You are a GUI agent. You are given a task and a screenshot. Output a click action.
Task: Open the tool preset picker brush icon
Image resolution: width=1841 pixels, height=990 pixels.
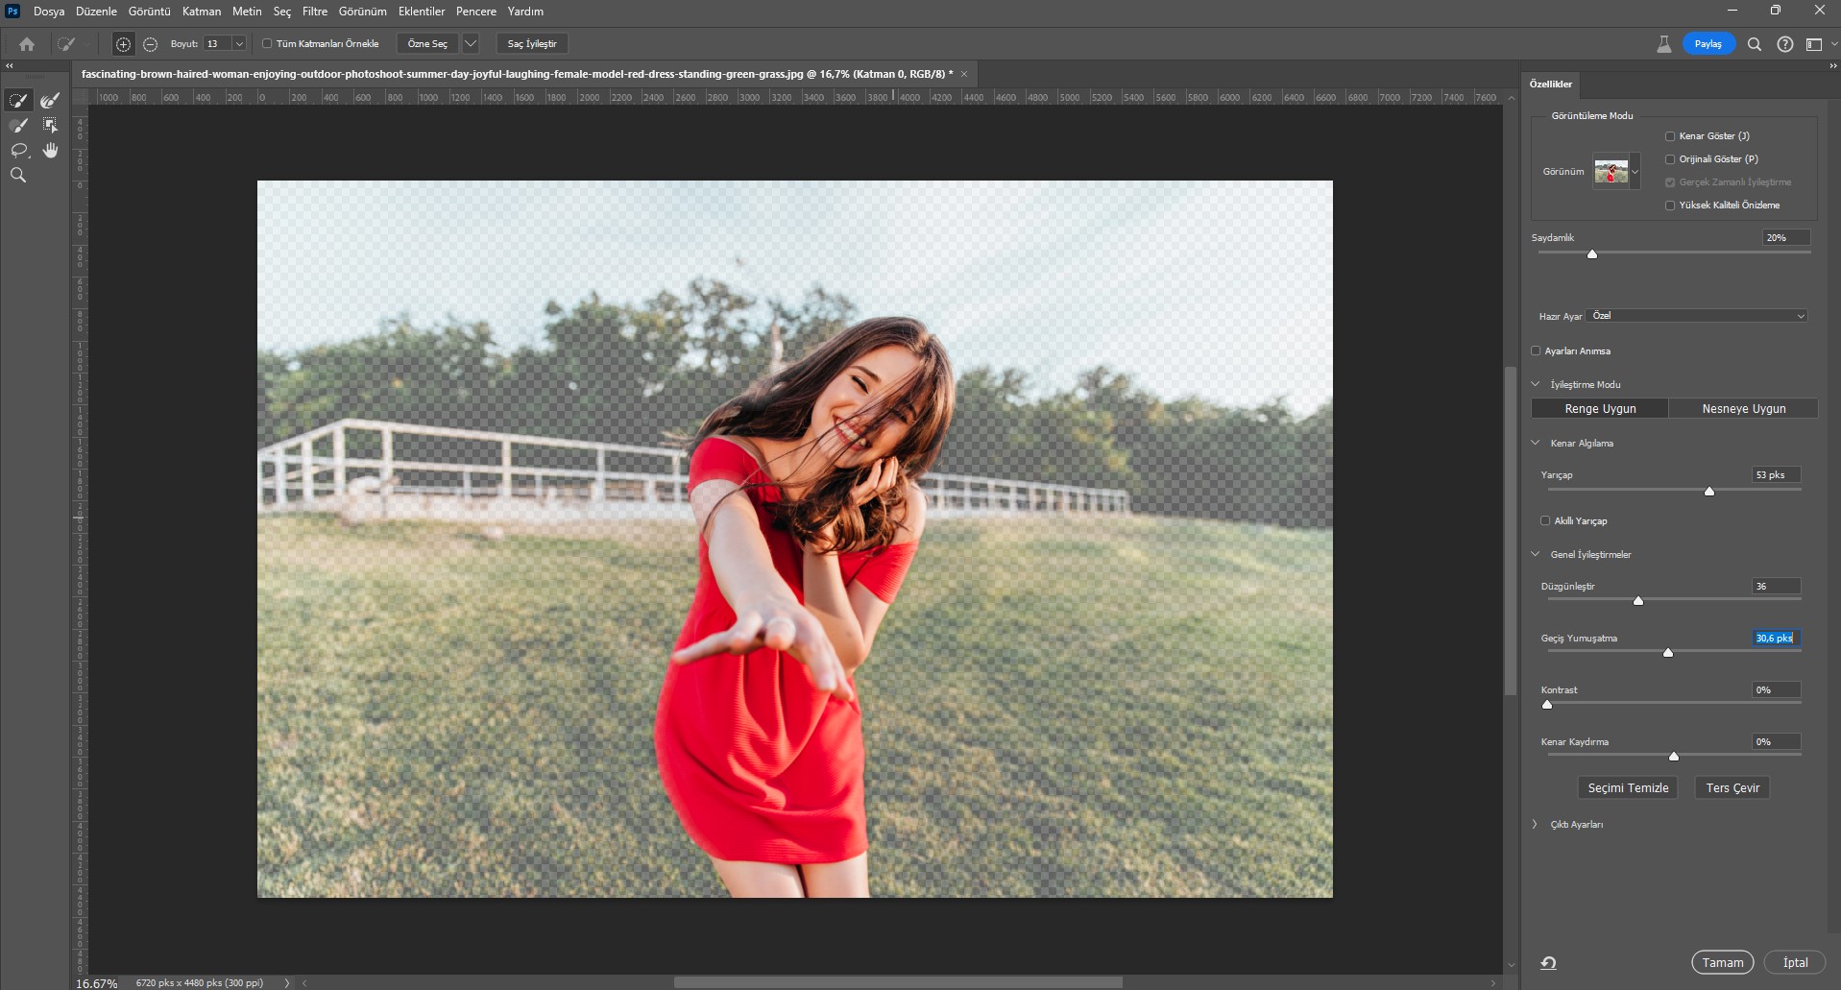(x=66, y=44)
